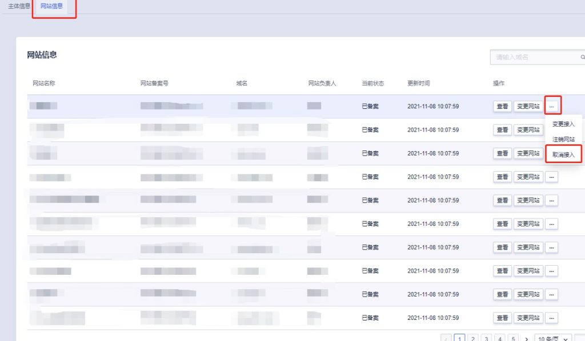
Task: Select the highlighted 取消接入 menu option
Action: coord(565,153)
